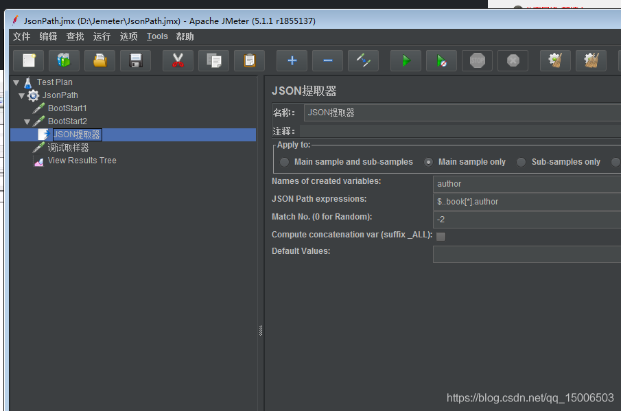
Task: Click the 名称 name input field
Action: tap(462, 113)
